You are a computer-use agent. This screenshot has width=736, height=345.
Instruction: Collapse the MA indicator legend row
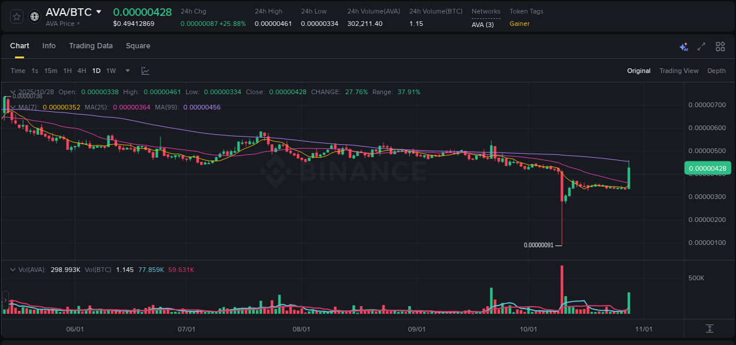(12, 107)
